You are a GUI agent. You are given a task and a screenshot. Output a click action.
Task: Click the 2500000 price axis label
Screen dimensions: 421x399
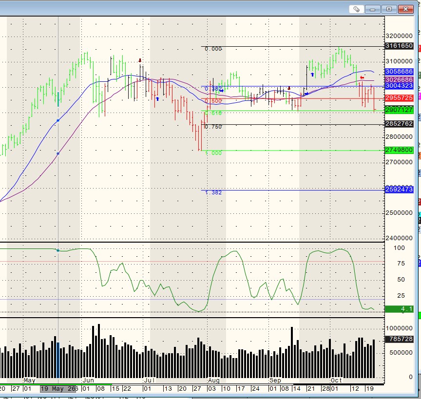(x=399, y=213)
